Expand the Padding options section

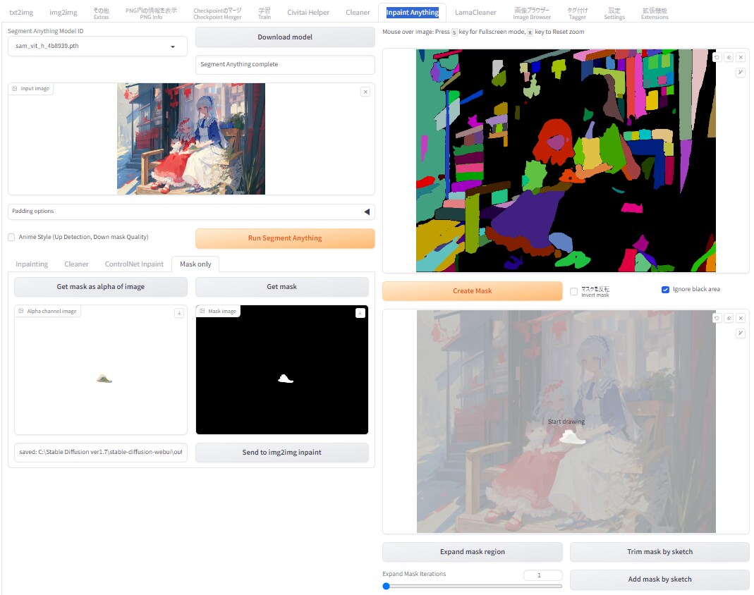(366, 211)
